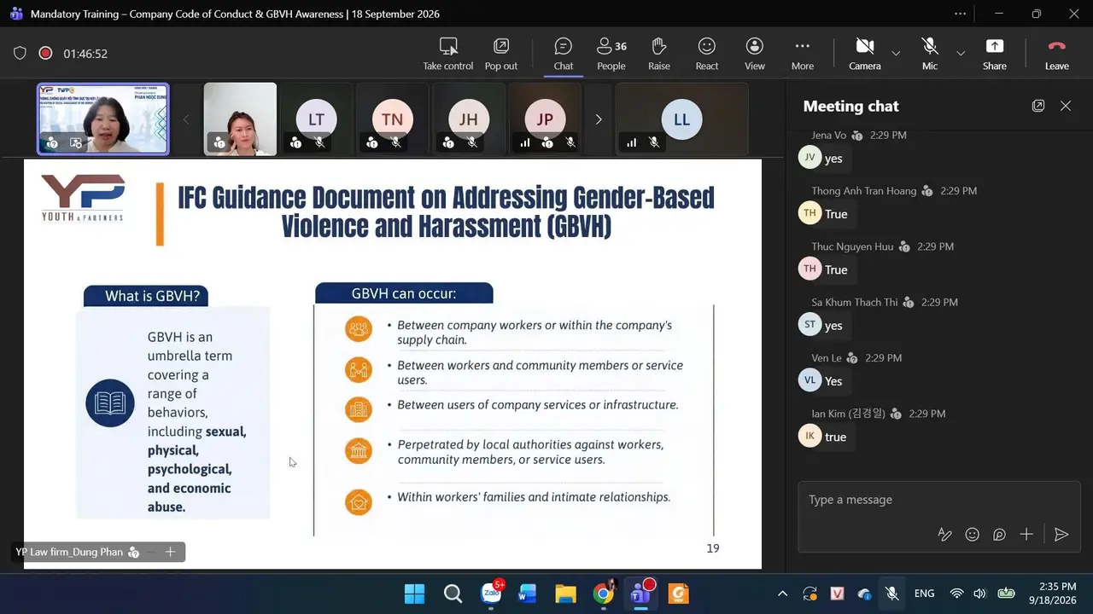Open the People list
This screenshot has height=614, width=1093.
(x=611, y=53)
